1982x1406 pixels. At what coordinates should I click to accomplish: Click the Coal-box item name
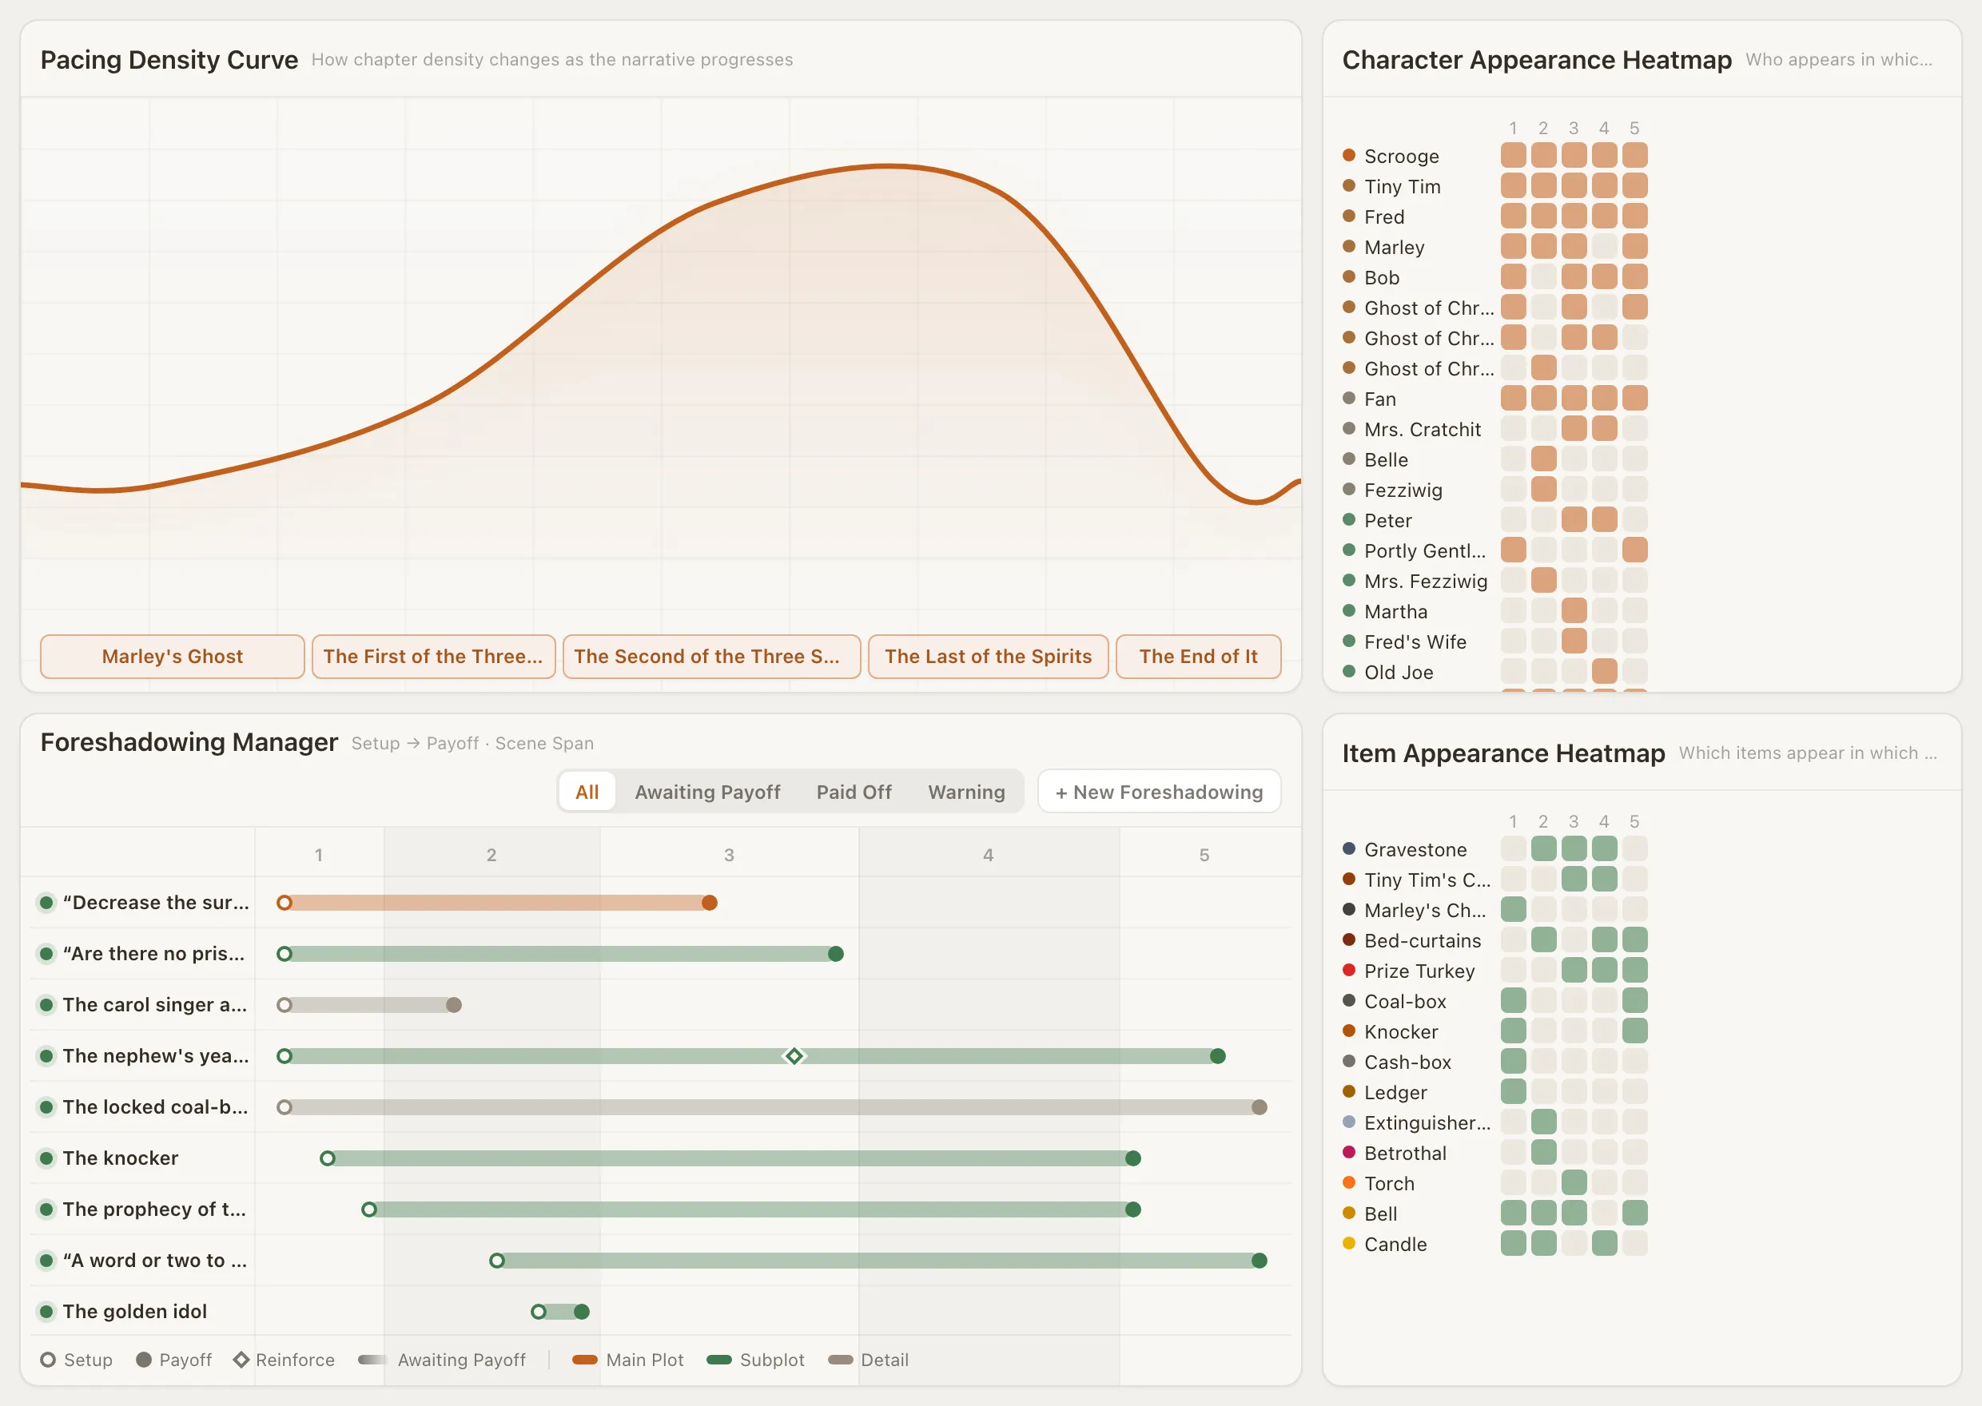[x=1405, y=1002]
